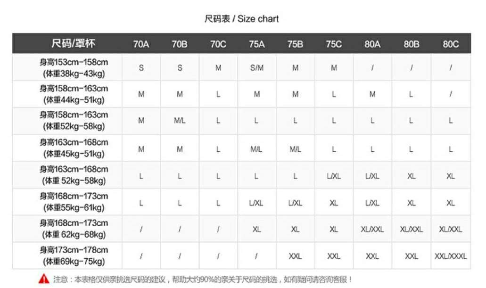Viewport: 486px width, 288px height.
Task: Select the 体重55kg-61kg row label
Action: click(x=74, y=208)
